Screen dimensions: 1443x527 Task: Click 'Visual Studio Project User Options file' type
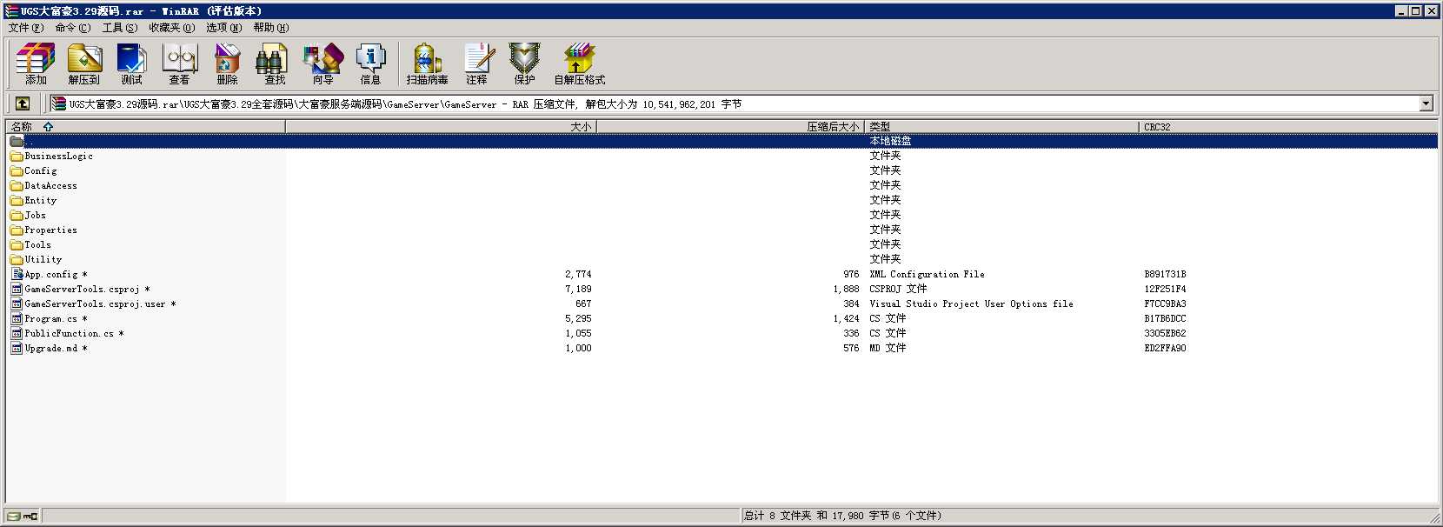971,304
